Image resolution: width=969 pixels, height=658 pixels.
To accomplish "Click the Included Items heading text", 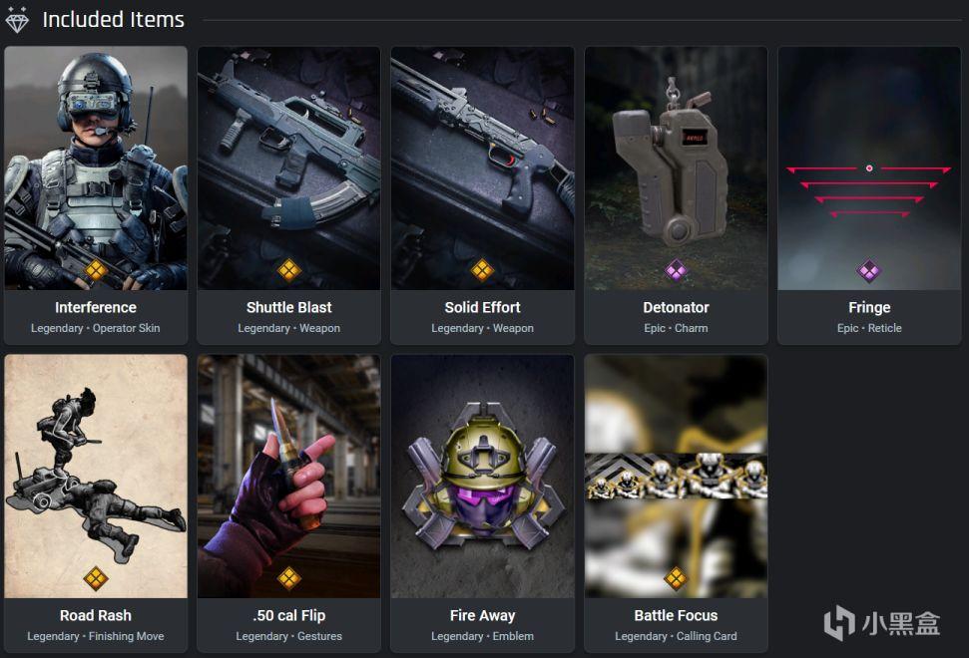I will coord(113,20).
